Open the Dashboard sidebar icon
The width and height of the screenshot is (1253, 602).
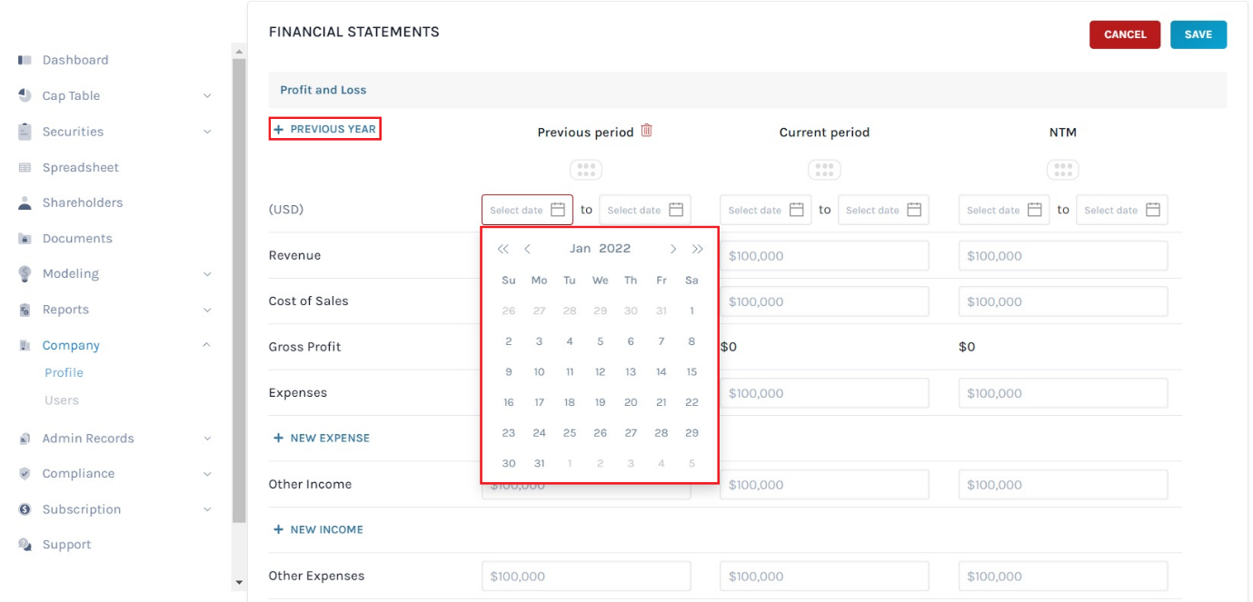(x=25, y=60)
